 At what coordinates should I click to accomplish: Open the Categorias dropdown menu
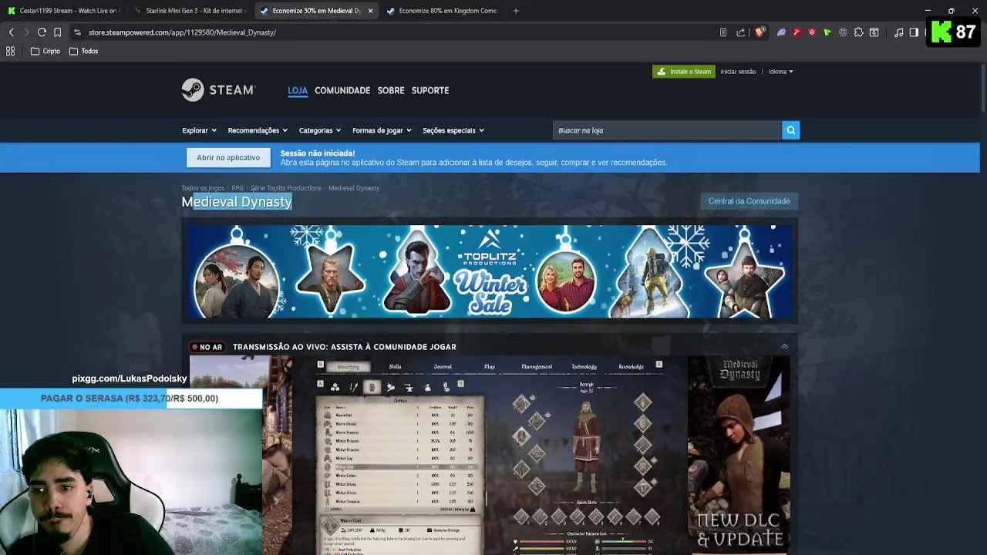320,130
